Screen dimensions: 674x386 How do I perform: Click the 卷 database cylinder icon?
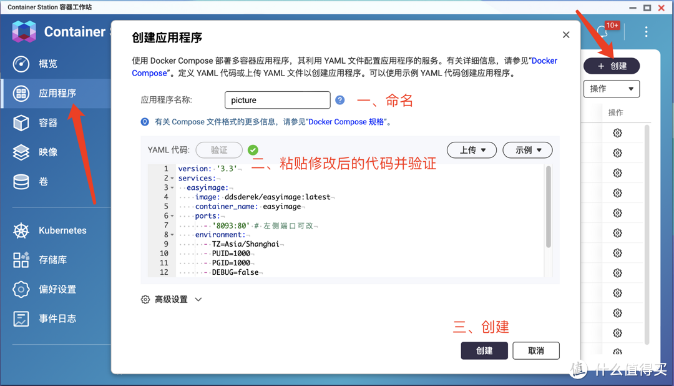pyautogui.click(x=21, y=182)
